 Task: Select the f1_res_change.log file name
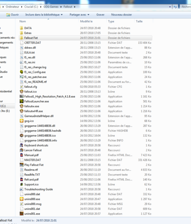click(35, 67)
